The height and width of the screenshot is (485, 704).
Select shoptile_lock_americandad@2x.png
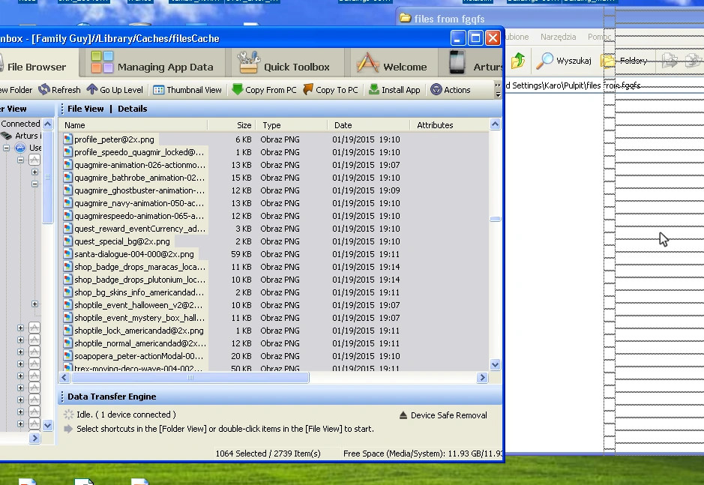[139, 331]
